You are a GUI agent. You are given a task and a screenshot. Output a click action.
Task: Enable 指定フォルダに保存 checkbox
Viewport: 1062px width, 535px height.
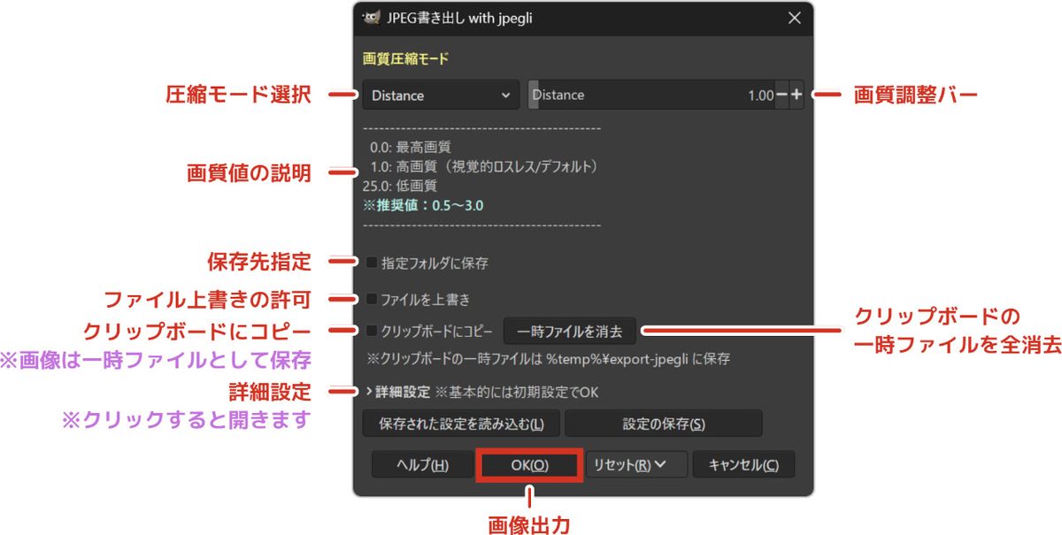click(373, 263)
